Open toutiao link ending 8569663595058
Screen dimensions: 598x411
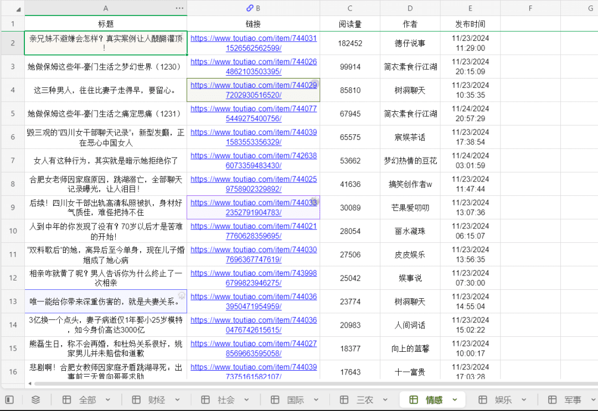(x=254, y=348)
